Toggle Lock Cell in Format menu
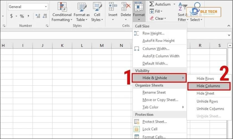This screenshot has height=139, width=233. click(x=150, y=129)
